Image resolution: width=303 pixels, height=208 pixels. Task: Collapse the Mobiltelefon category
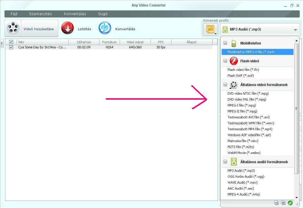(x=225, y=43)
